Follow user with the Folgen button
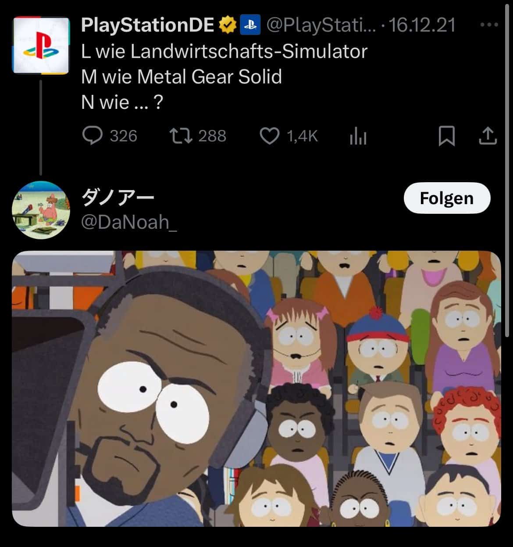The width and height of the screenshot is (513, 547). [447, 198]
